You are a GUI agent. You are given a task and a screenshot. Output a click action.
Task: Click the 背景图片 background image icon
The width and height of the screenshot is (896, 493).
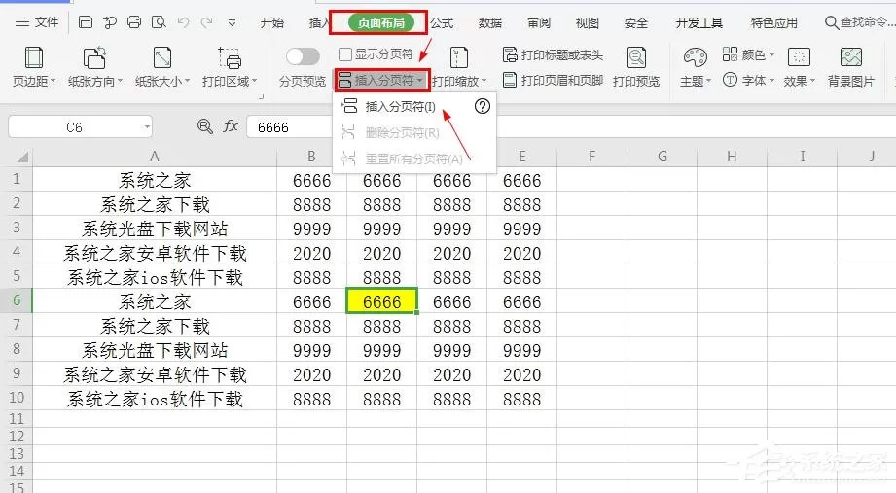point(851,57)
